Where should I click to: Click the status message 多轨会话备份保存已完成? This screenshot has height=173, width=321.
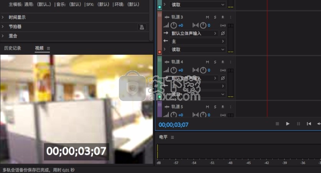click(x=38, y=170)
